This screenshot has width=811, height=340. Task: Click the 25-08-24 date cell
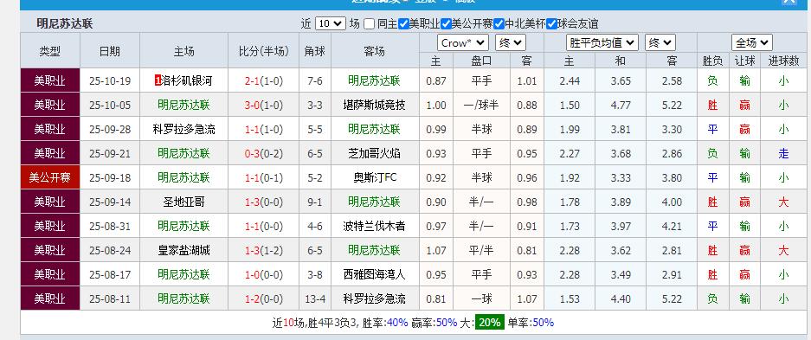click(110, 251)
